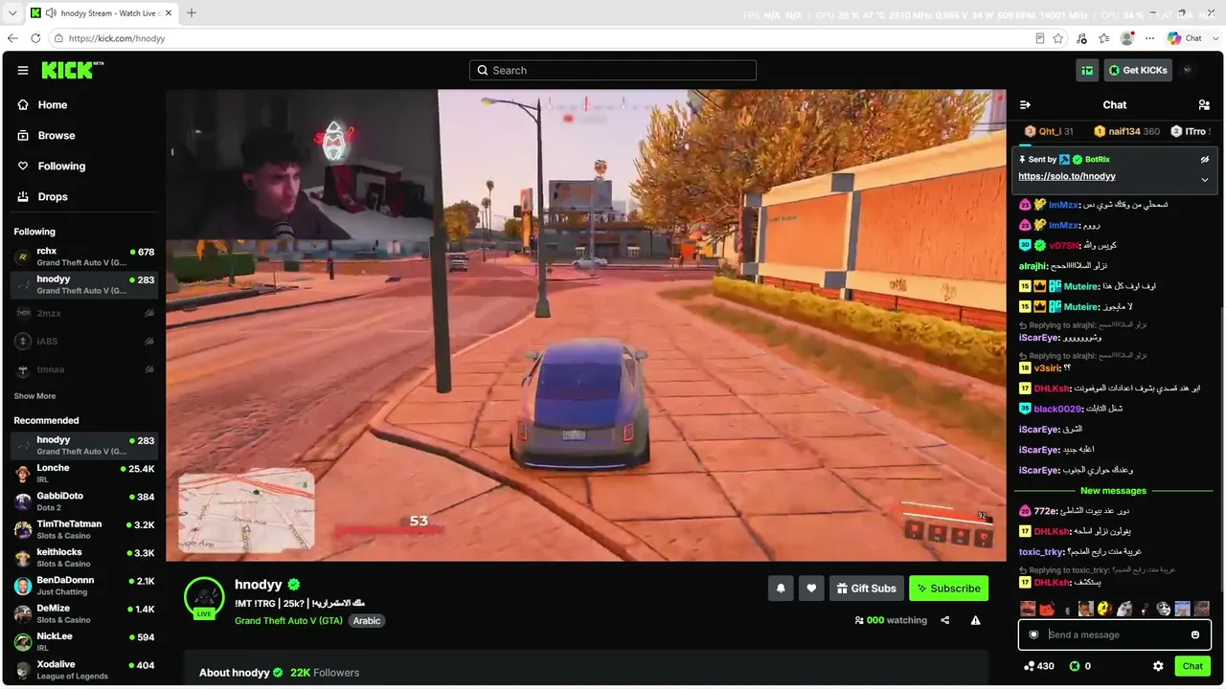Reload the page with the refresh icon
This screenshot has height=689, width=1226.
pos(35,38)
